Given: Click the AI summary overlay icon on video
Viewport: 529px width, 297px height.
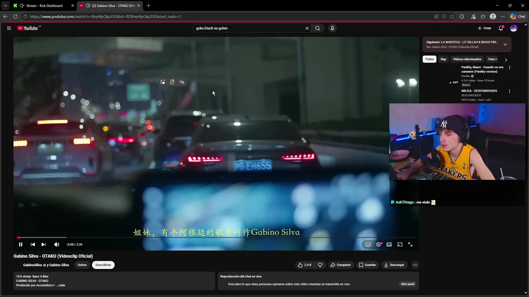Looking at the screenshot, I should [172, 82].
